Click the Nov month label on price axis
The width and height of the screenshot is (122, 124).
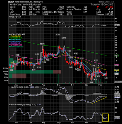(86, 85)
